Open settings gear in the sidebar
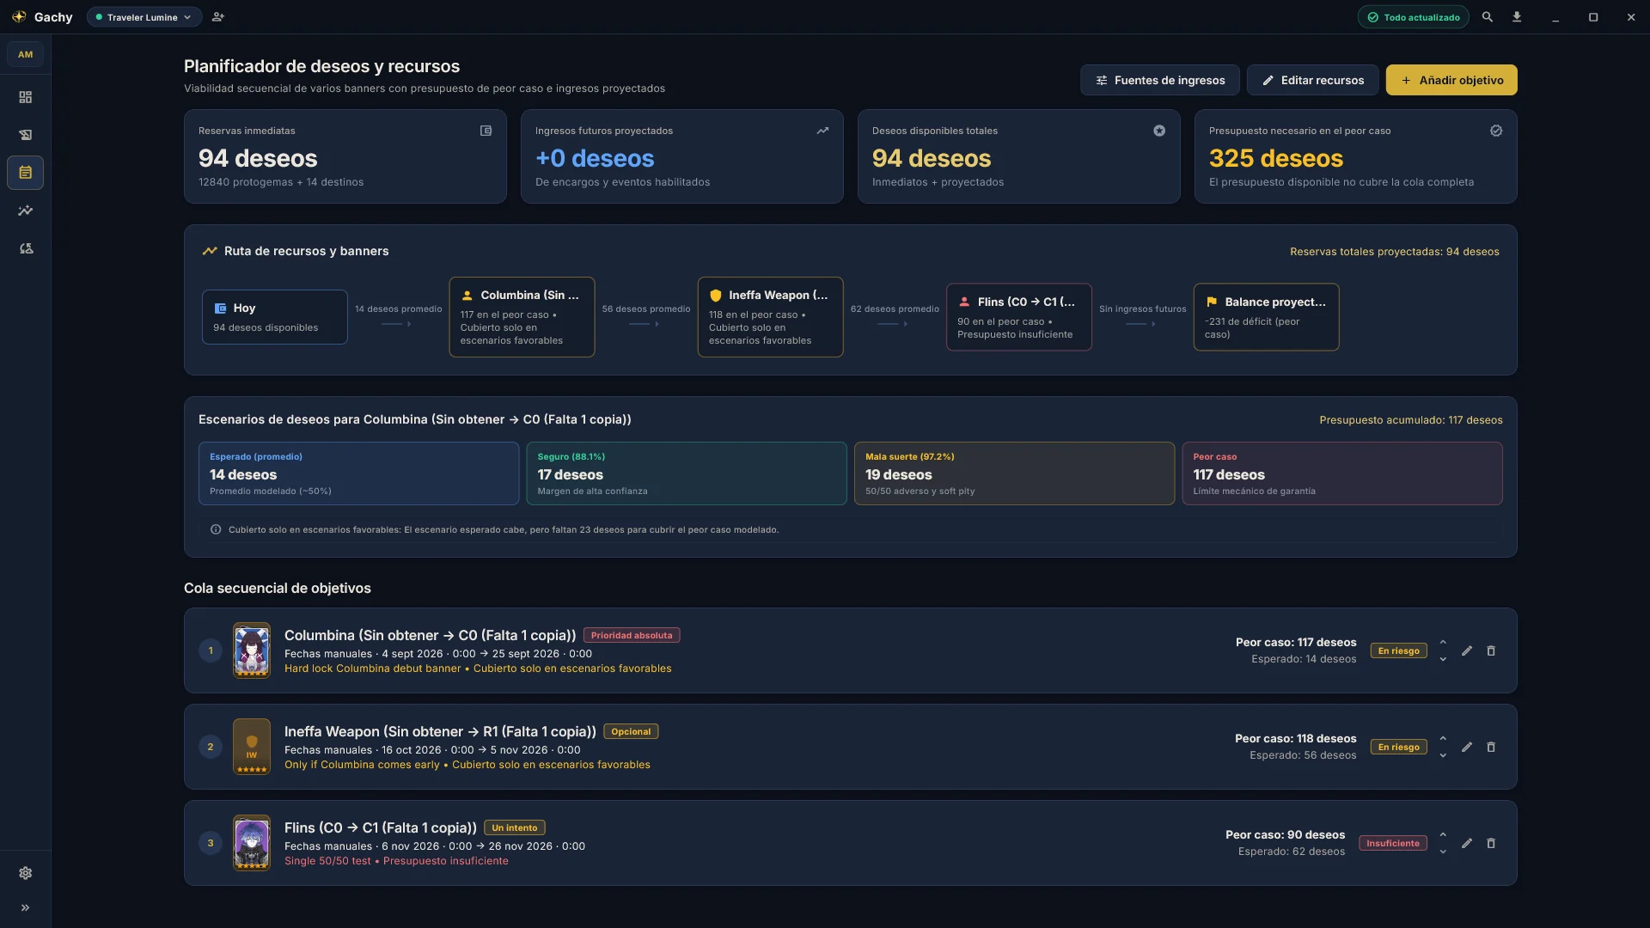1650x928 pixels. 25,873
